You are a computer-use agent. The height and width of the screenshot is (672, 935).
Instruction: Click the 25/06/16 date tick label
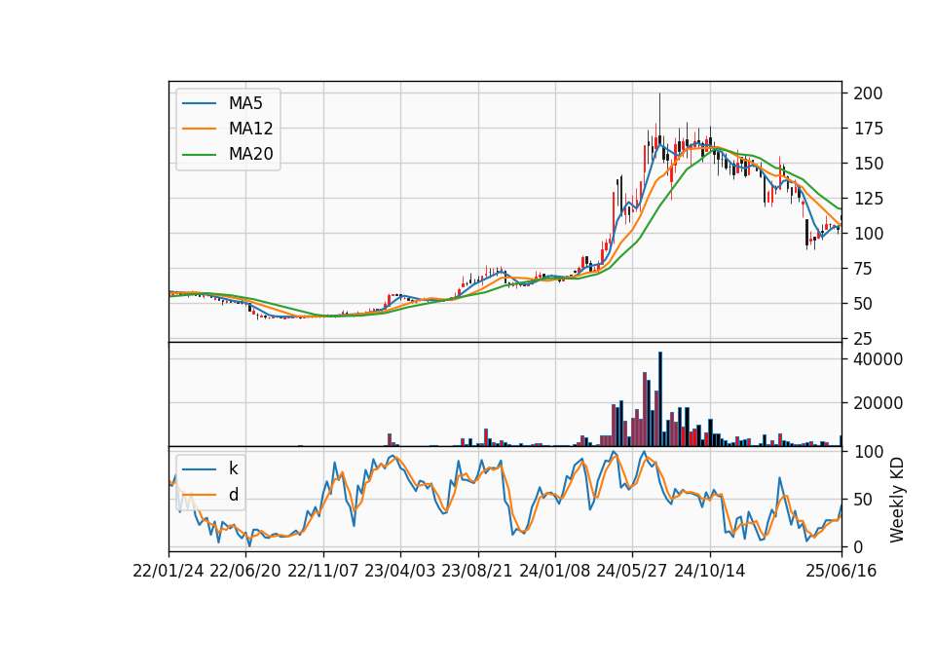click(841, 571)
